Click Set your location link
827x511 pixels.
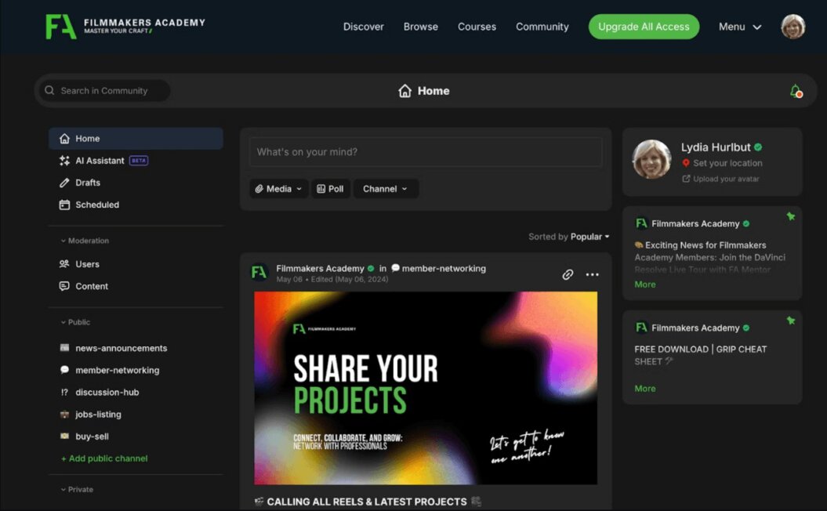[727, 164]
